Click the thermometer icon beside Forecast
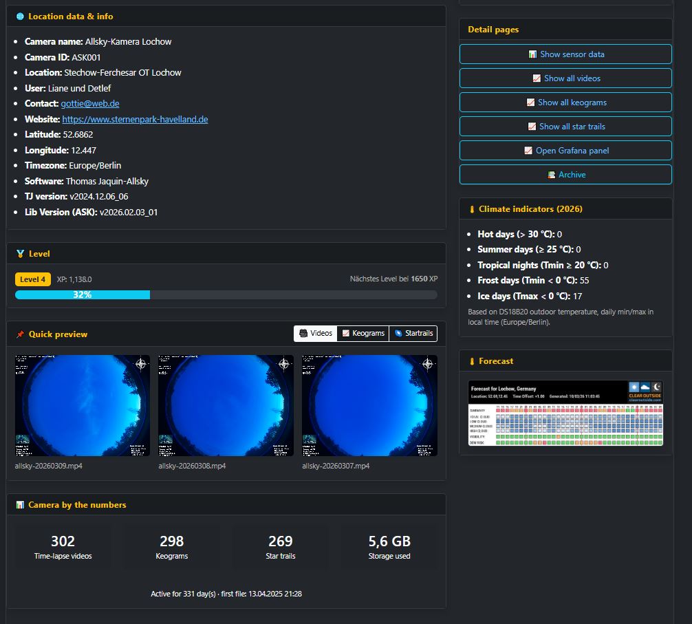The width and height of the screenshot is (692, 624). (472, 361)
